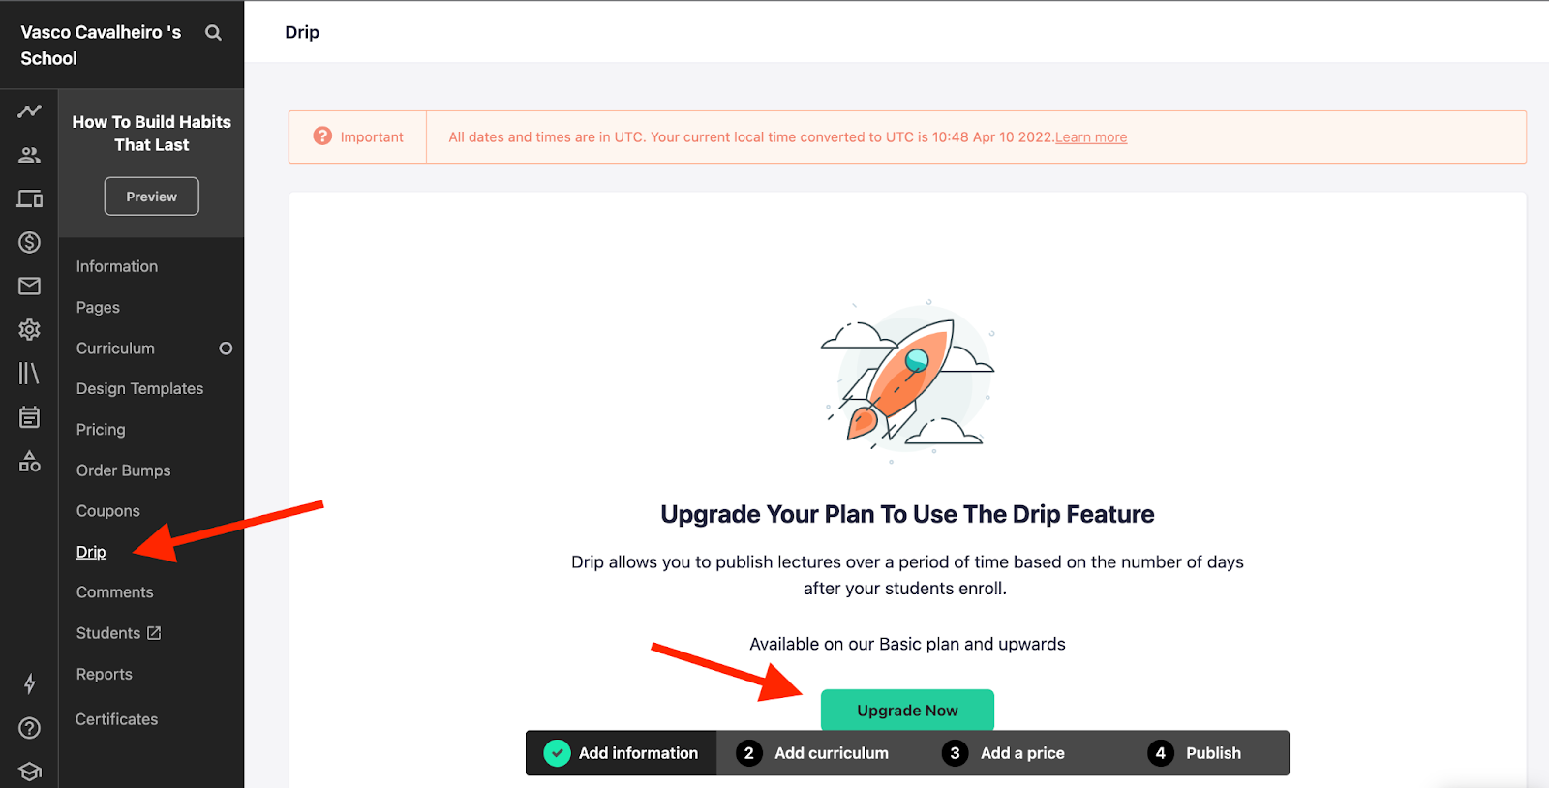Open the Users people icon in sidebar
This screenshot has width=1549, height=788.
[29, 155]
